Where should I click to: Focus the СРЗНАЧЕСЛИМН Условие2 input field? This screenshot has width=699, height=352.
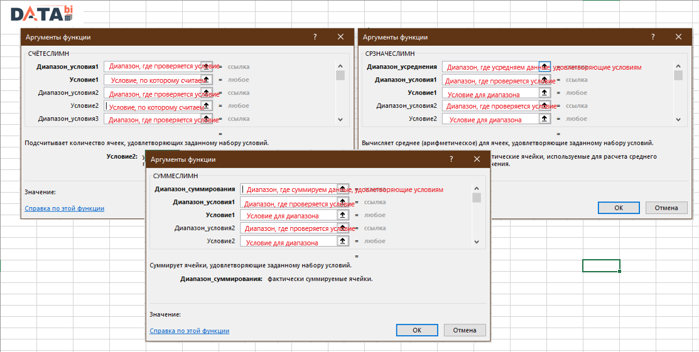490,119
